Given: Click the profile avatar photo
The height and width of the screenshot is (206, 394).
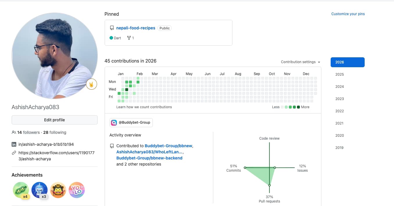Looking at the screenshot, I should [55, 56].
